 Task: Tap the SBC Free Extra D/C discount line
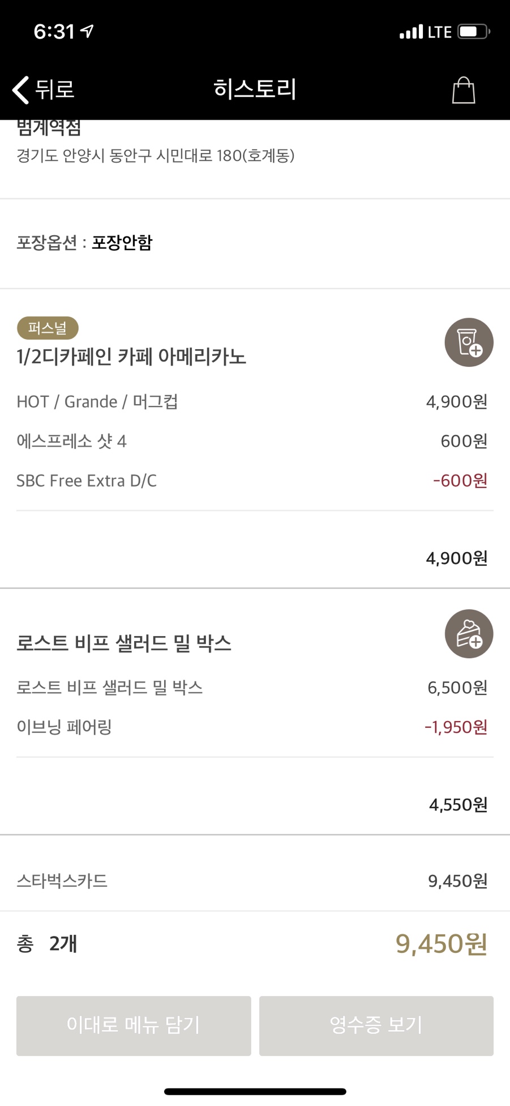pyautogui.click(x=87, y=481)
